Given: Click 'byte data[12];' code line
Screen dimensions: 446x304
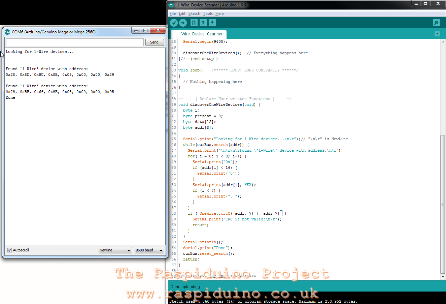Looking at the screenshot, I should click(200, 122).
